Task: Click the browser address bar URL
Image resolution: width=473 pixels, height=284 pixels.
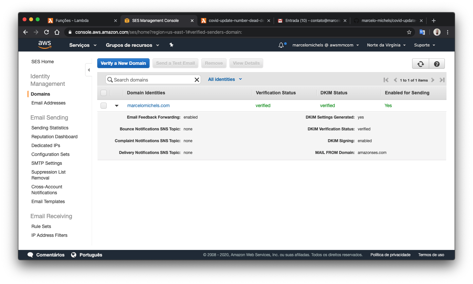Action: click(159, 32)
